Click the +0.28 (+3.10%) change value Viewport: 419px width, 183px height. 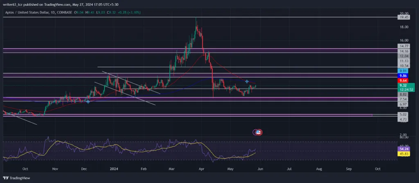tap(129, 12)
